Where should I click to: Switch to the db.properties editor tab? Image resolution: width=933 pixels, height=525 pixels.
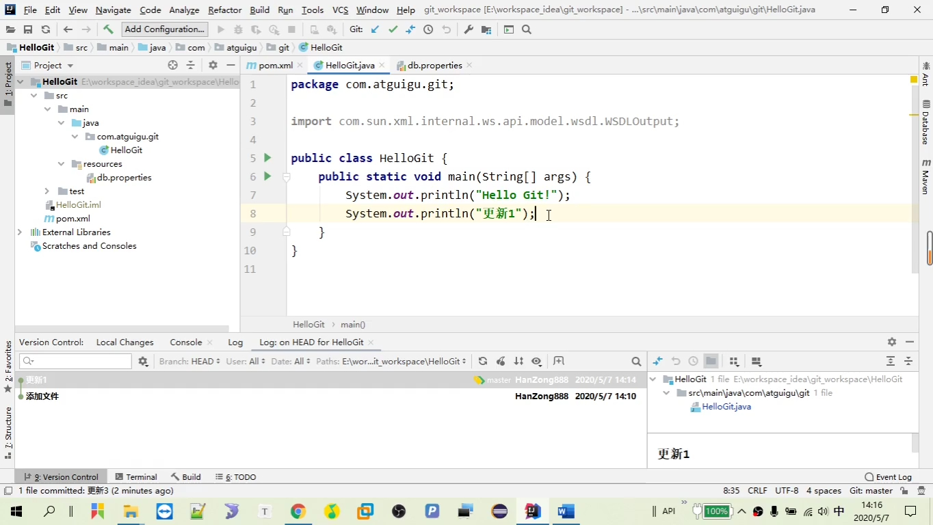(435, 65)
